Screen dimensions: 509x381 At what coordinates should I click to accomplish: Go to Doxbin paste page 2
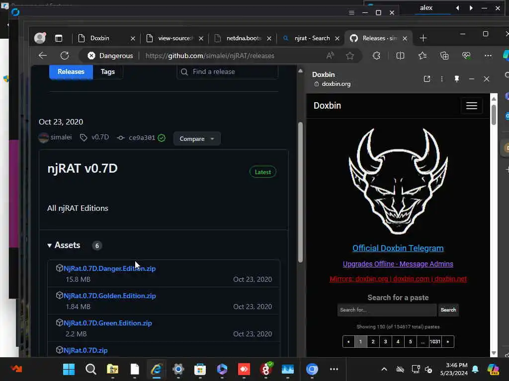(373, 341)
